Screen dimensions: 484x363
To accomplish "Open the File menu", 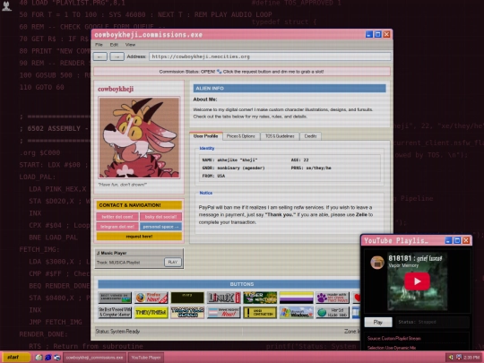I will (99, 45).
